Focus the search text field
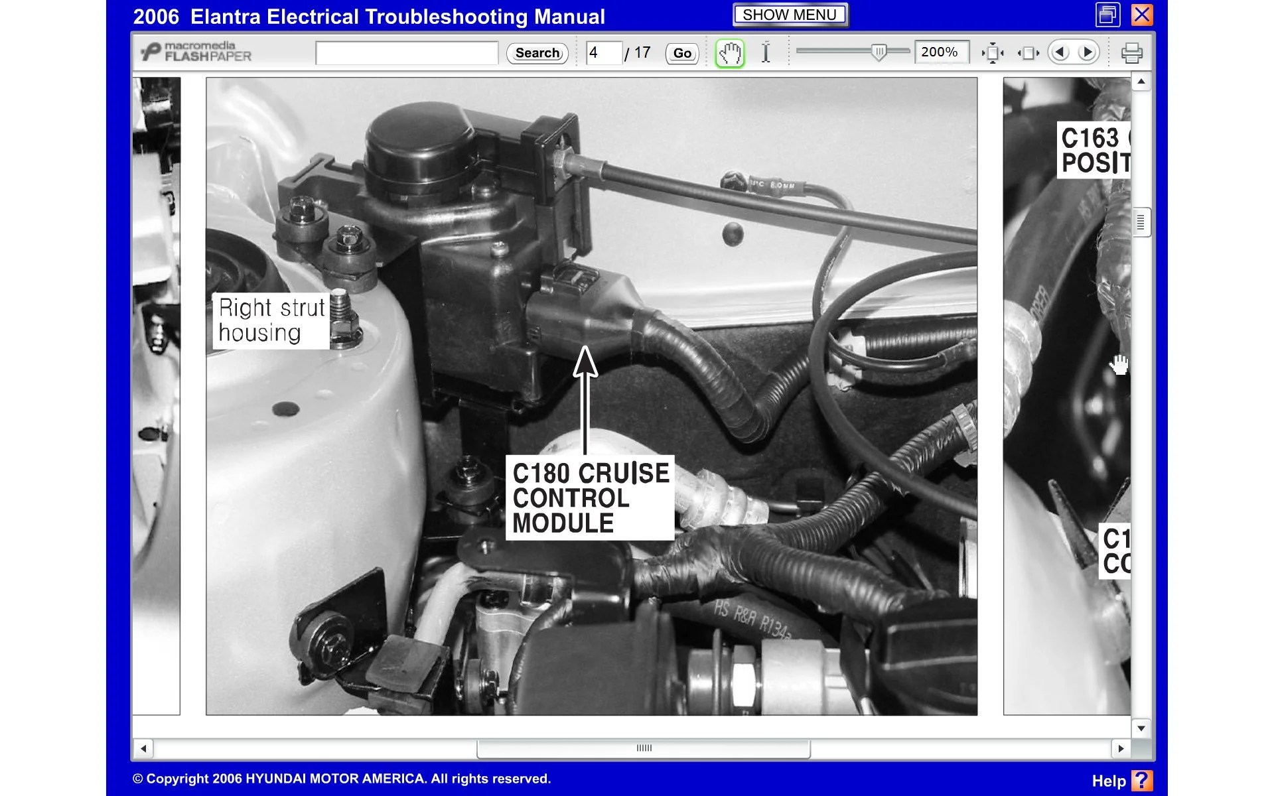The width and height of the screenshot is (1274, 796). tap(407, 53)
